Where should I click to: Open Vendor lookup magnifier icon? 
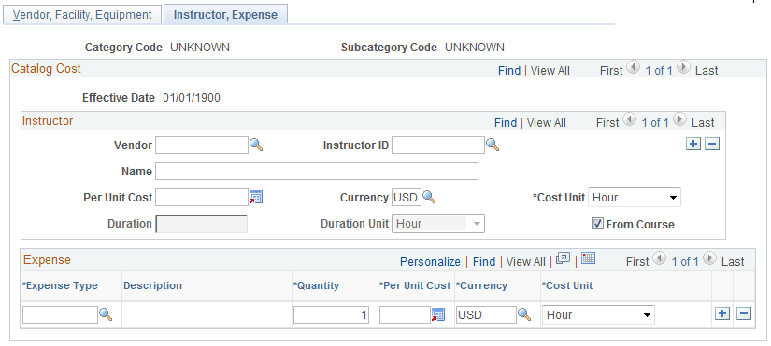tap(256, 145)
